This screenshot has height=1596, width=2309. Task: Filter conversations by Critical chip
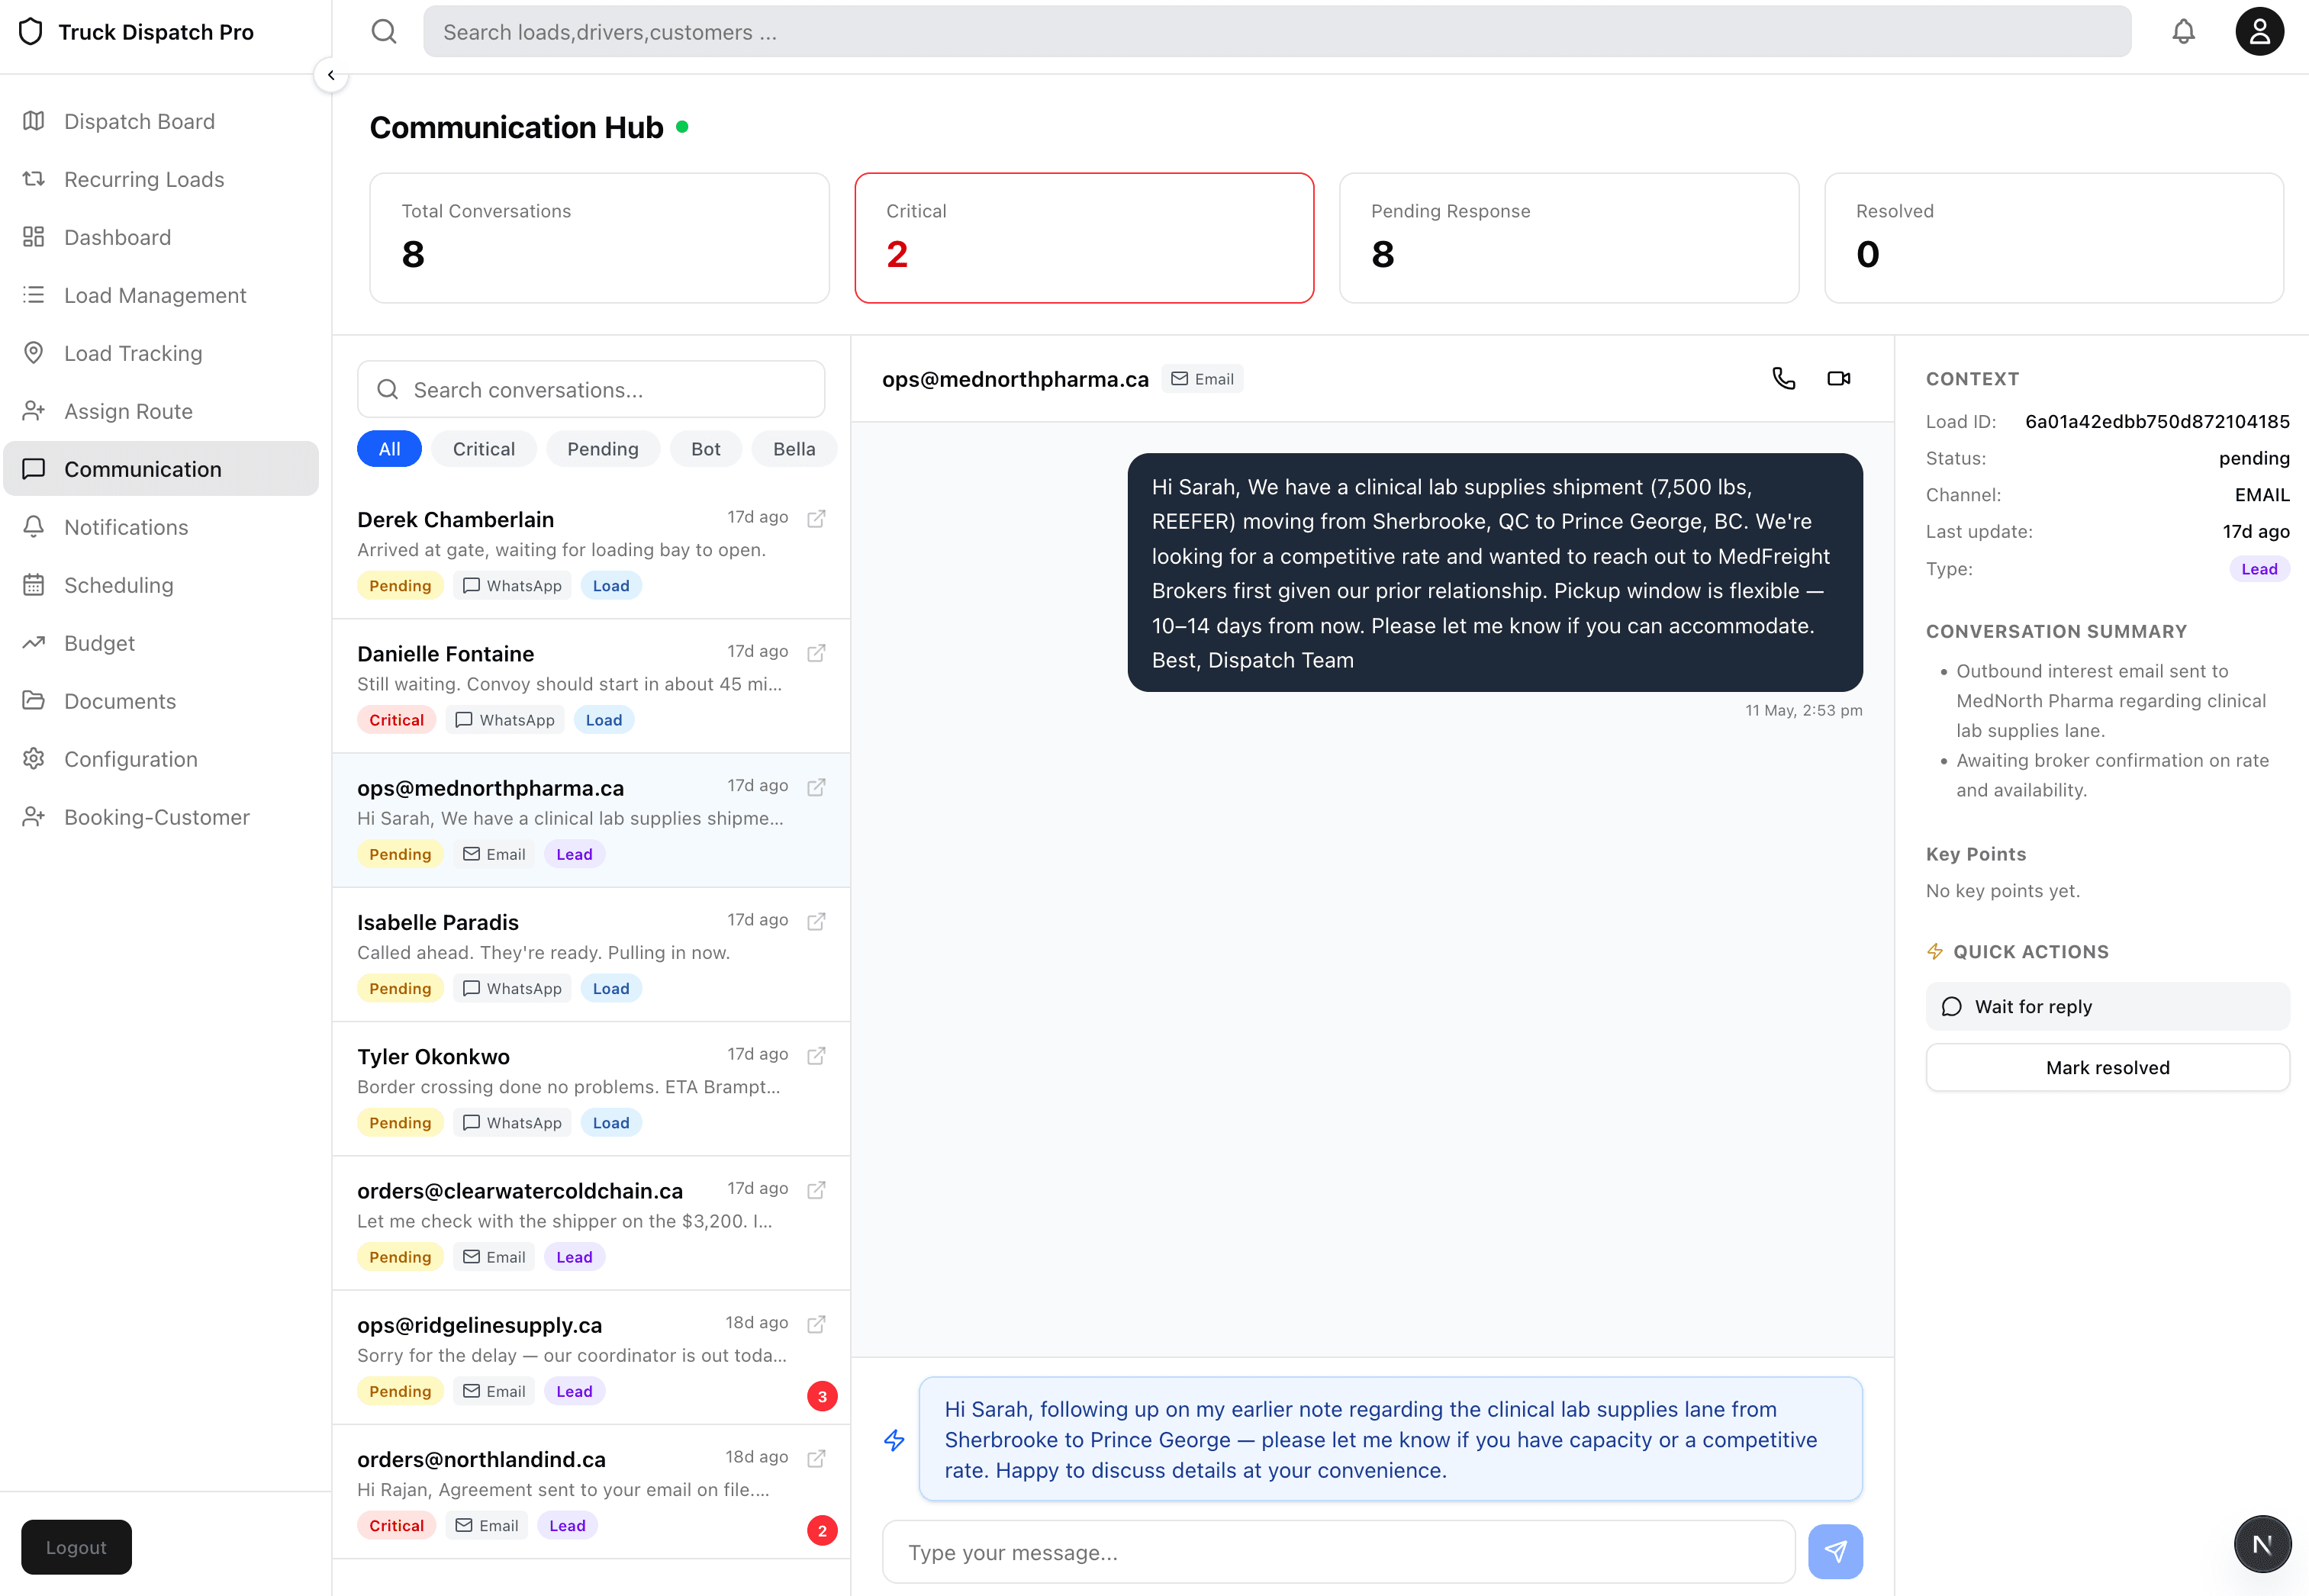click(x=484, y=449)
